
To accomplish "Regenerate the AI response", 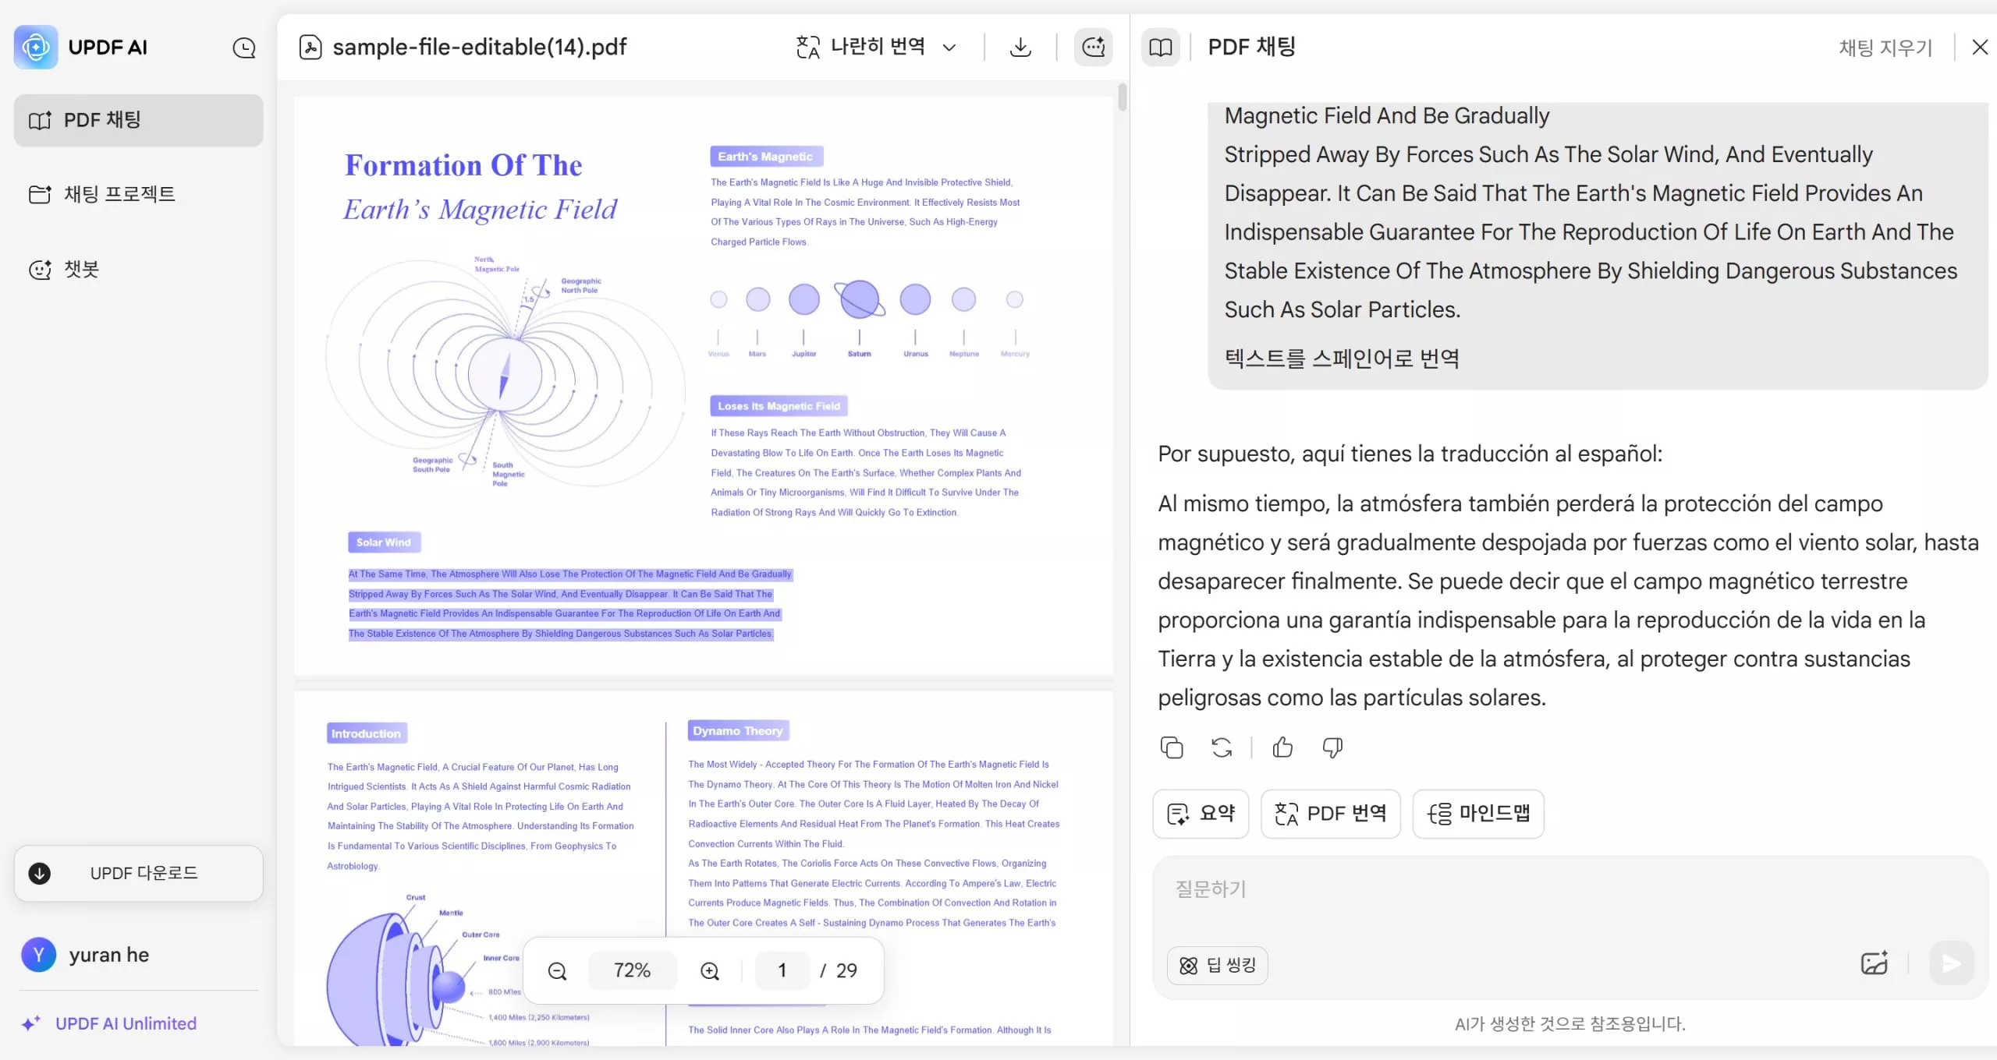I will pyautogui.click(x=1221, y=747).
